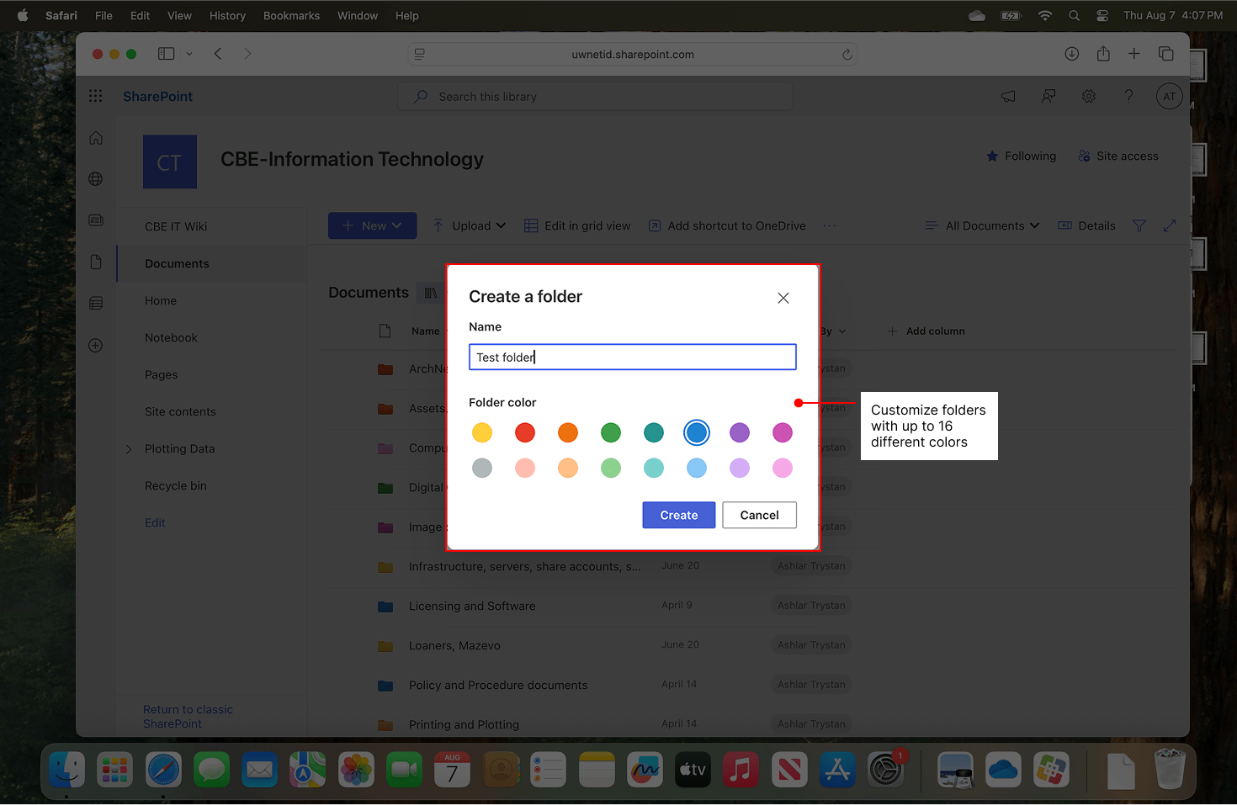Click the folder Name input field

632,357
